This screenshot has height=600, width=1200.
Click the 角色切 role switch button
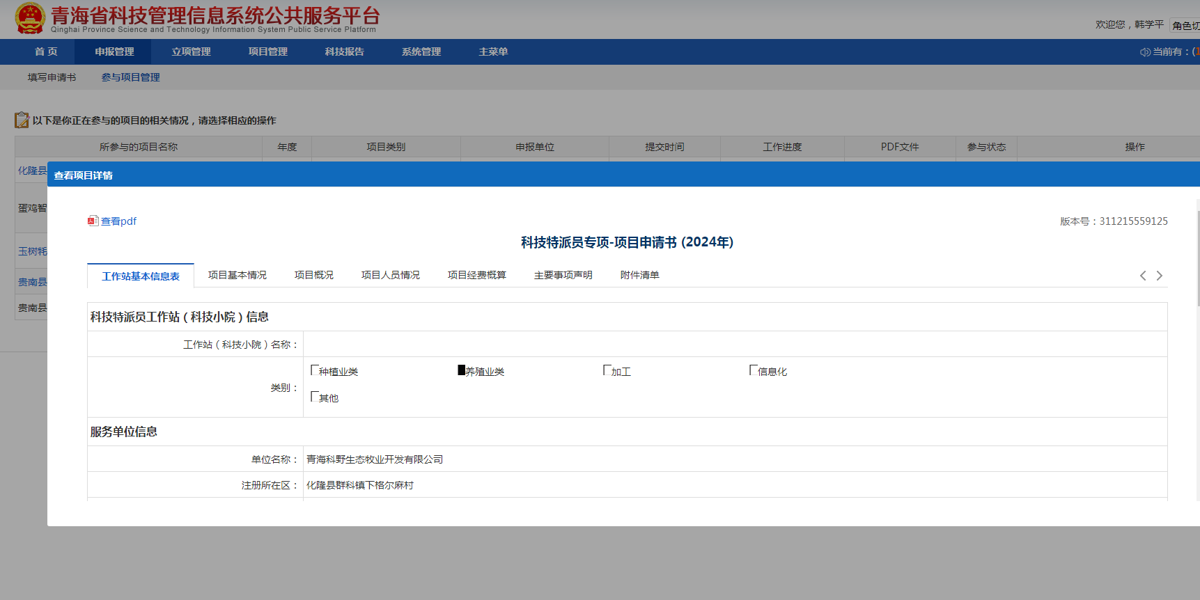1185,26
